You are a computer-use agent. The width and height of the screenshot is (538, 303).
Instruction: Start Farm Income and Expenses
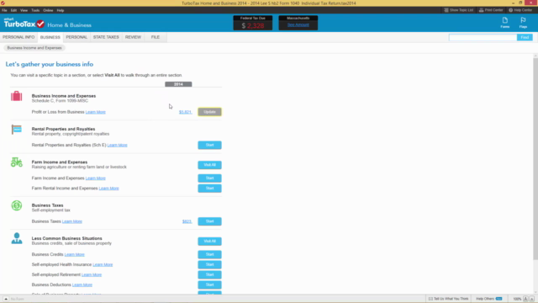coord(209,178)
